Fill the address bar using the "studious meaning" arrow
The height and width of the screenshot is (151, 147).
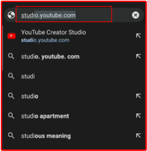click(138, 135)
